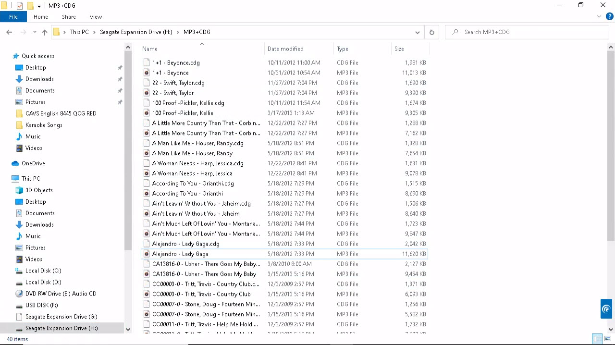
Task: Click Seagate Expansion Drive (G:) icon
Action: pos(19,317)
